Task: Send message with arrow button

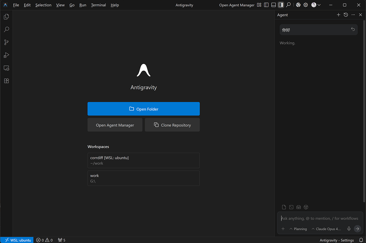Action: pyautogui.click(x=358, y=229)
